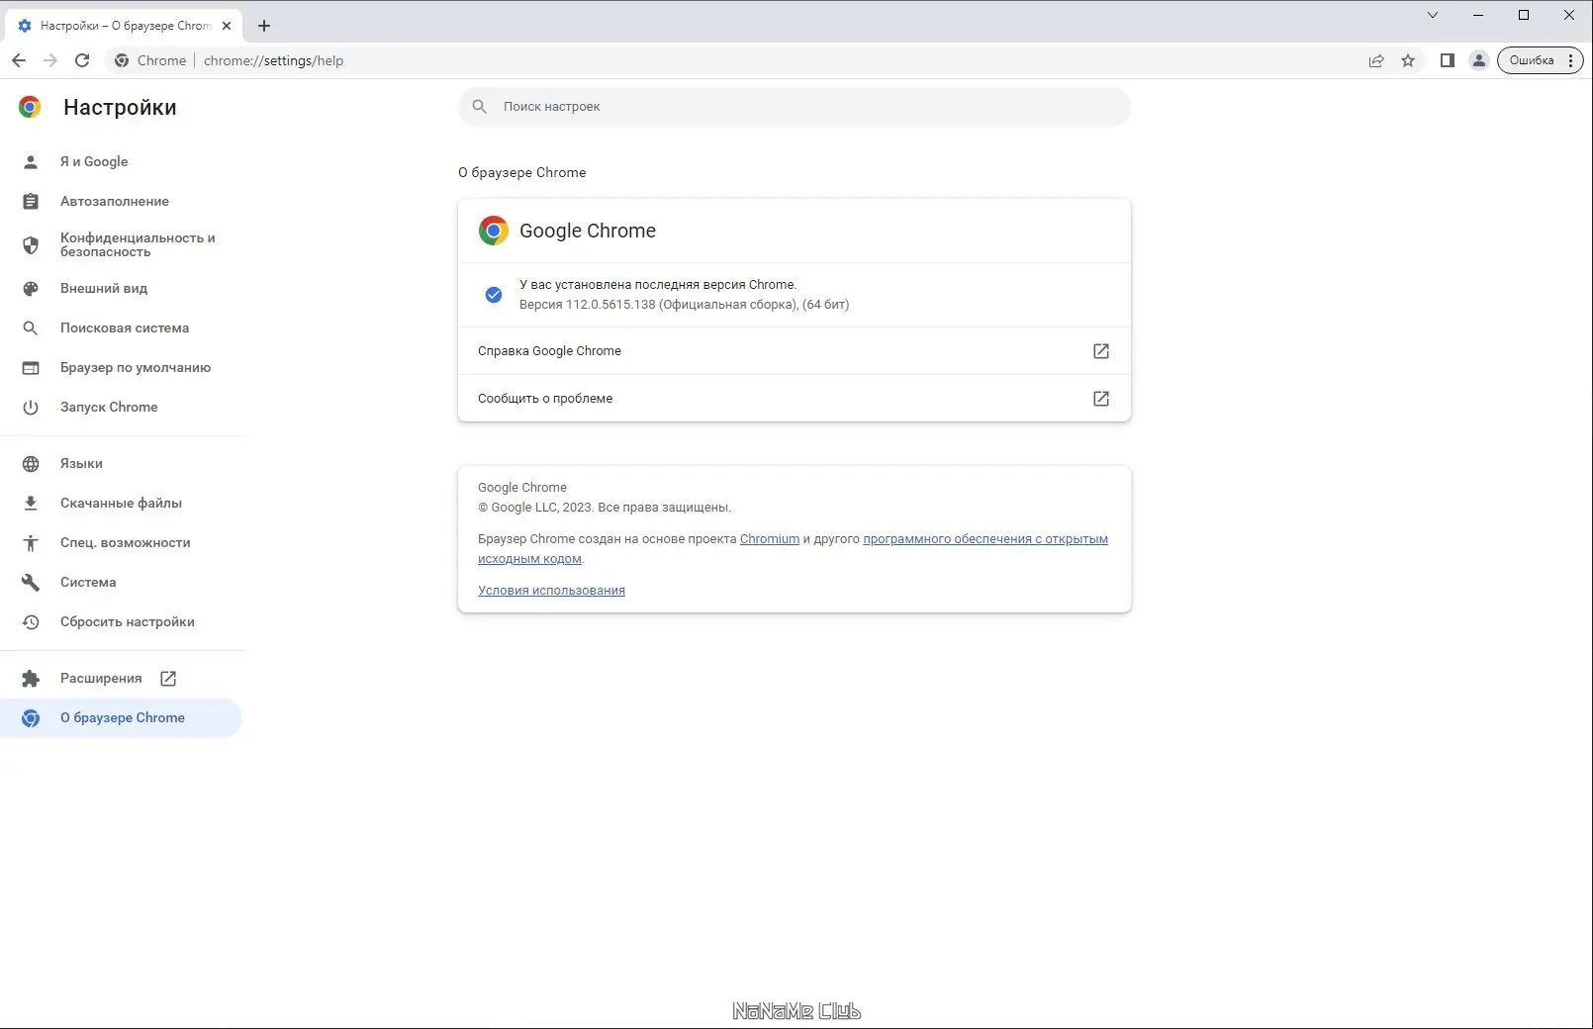Click the shield icon beside Конфиденциальность
The width and height of the screenshot is (1593, 1029).
31,244
